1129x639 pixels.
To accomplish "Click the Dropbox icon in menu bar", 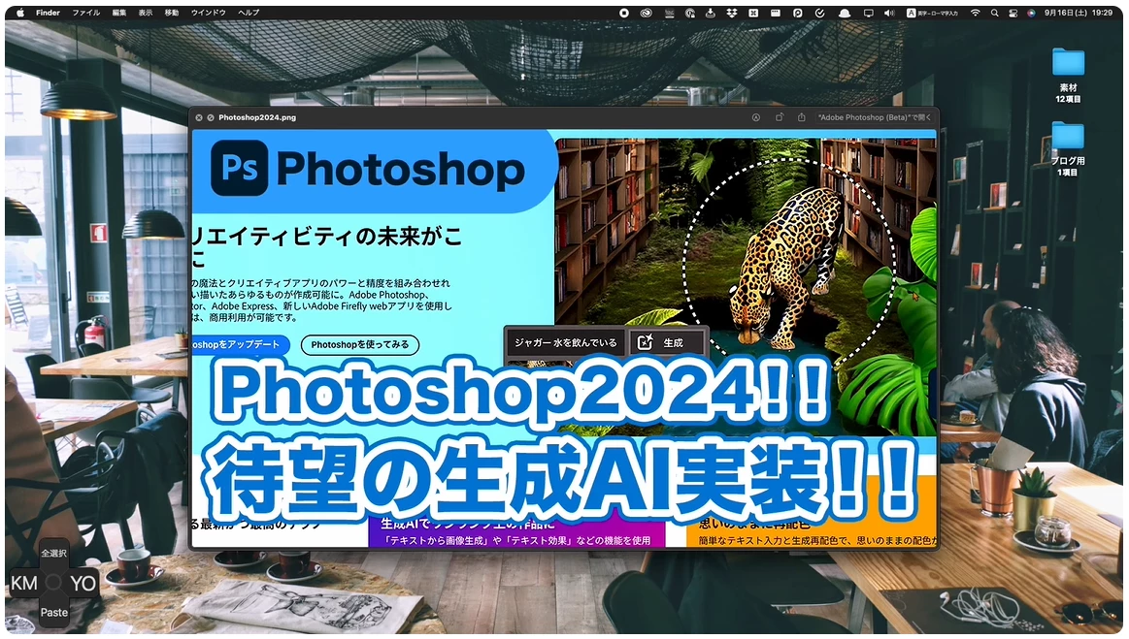I will pyautogui.click(x=732, y=13).
